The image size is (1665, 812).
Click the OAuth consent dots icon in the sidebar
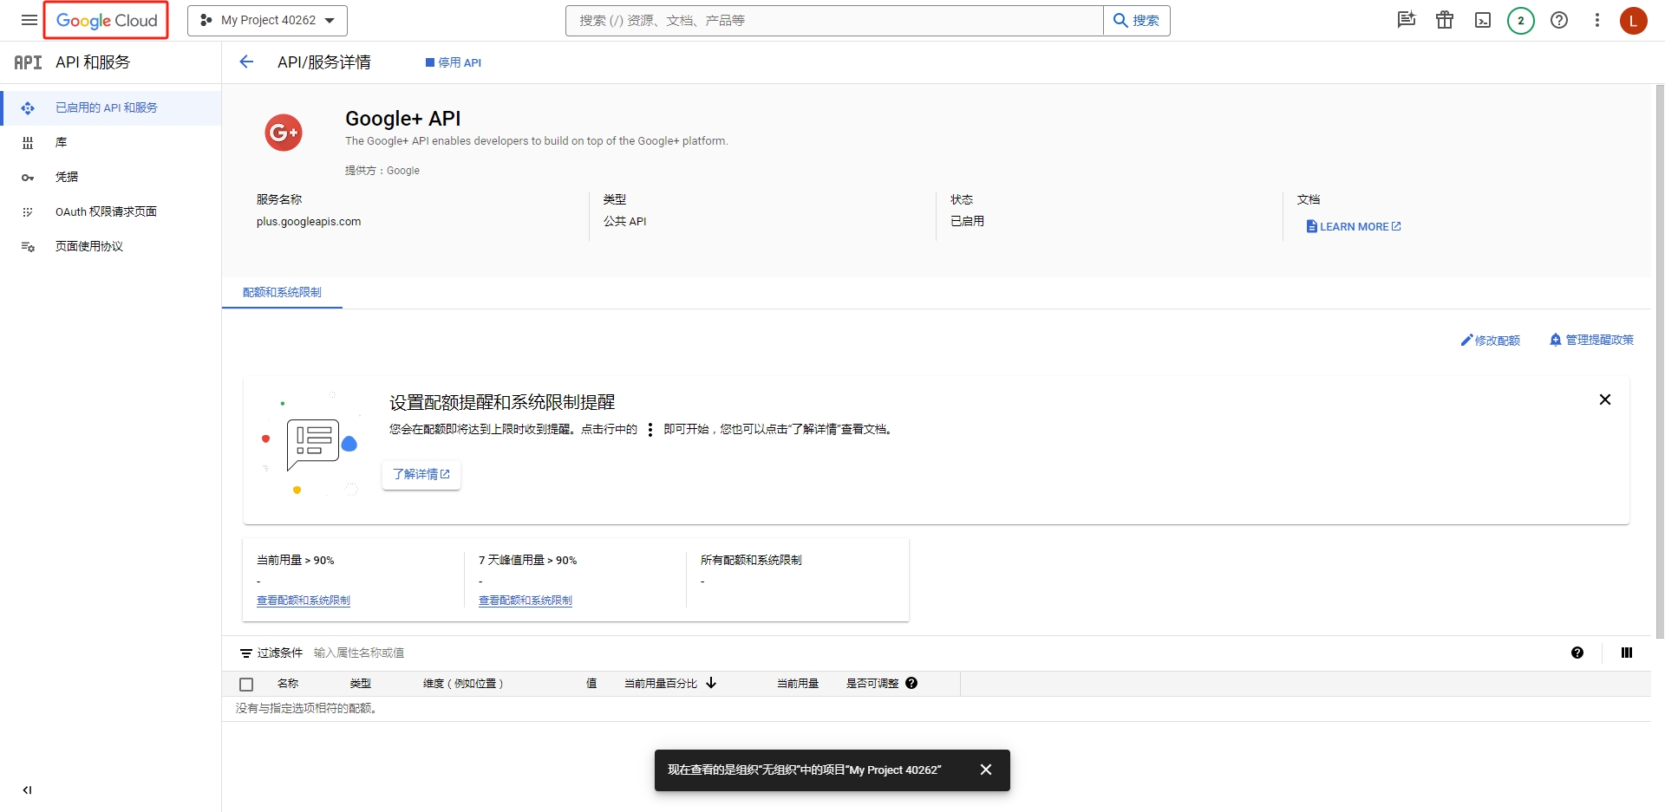[28, 212]
